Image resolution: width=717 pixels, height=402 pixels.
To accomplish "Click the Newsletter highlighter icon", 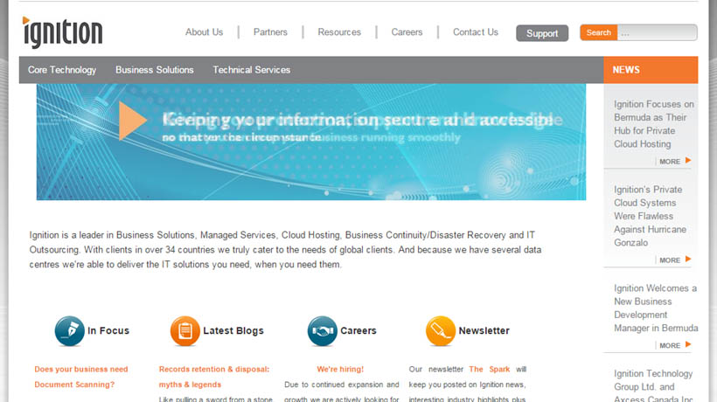I will click(441, 330).
